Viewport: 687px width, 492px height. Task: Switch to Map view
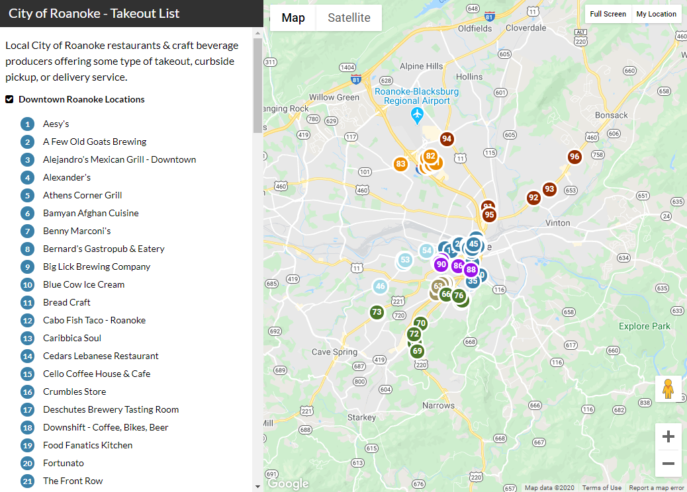click(293, 18)
